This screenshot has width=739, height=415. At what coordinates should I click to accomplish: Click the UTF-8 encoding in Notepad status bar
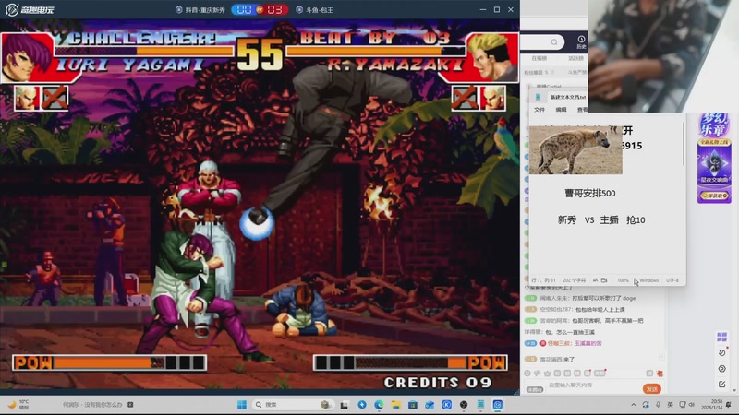672,280
